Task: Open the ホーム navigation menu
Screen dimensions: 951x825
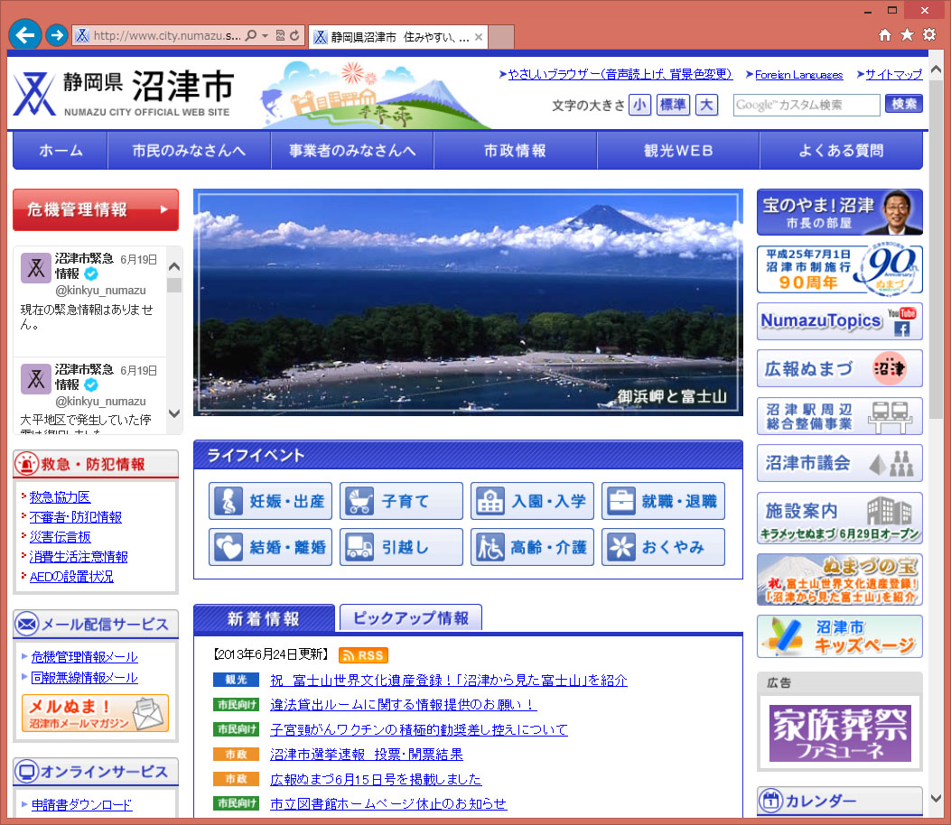Action: pyautogui.click(x=61, y=151)
